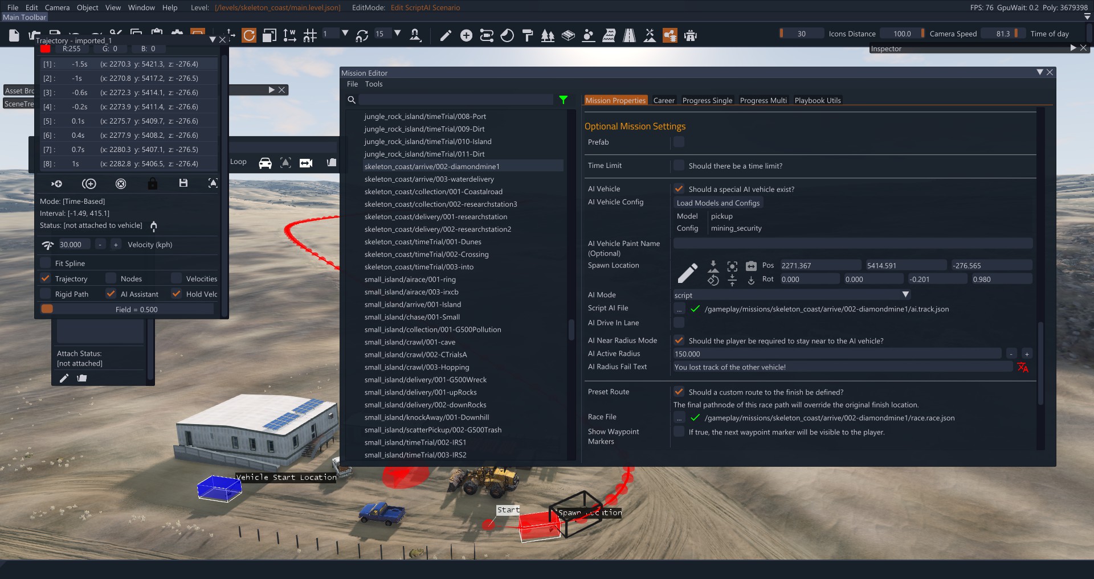Viewport: 1094px width, 579px height.
Task: Click add trajectory point icon
Action: click(x=57, y=184)
